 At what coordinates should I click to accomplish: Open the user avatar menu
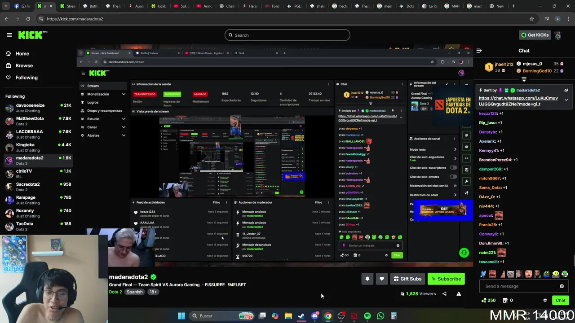(x=557, y=35)
